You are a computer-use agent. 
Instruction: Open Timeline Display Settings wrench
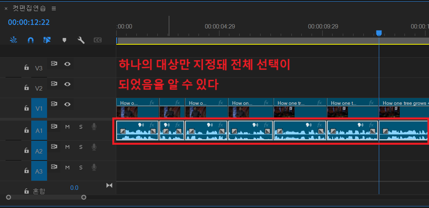(x=81, y=40)
